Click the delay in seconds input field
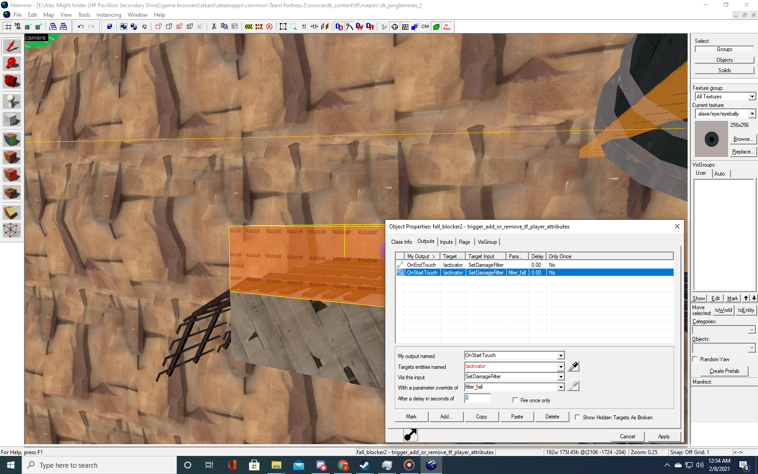This screenshot has width=758, height=474. click(477, 398)
